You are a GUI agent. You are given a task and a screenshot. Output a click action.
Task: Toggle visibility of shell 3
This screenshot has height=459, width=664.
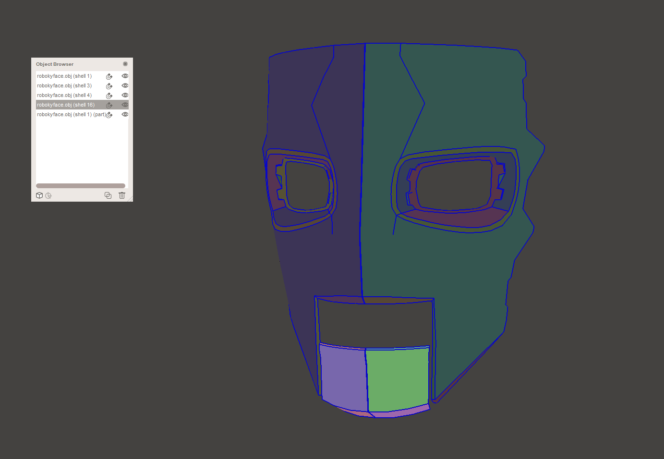click(x=125, y=85)
